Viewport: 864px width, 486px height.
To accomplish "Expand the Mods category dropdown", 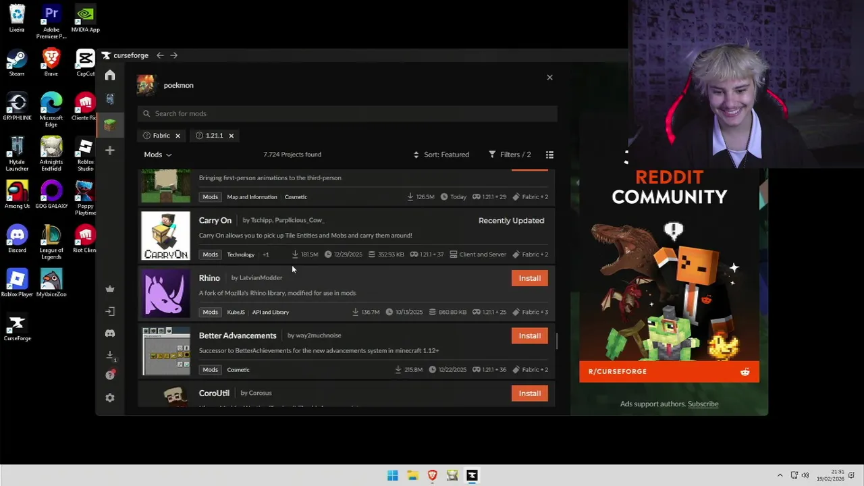I will (x=157, y=155).
